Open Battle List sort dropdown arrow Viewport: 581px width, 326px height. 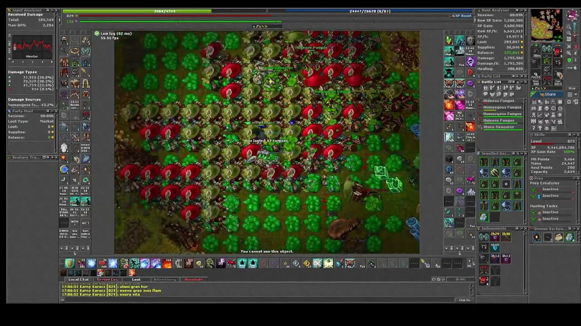517,82
